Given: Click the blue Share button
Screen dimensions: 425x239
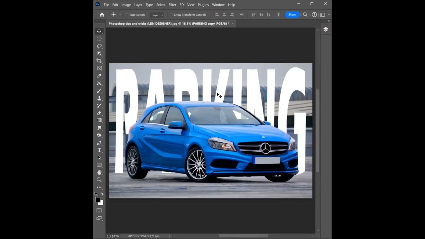Looking at the screenshot, I should pyautogui.click(x=292, y=15).
